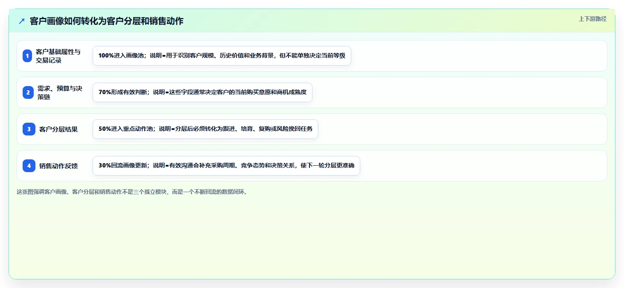Click the footer note 这张图强调客户画像
This screenshot has height=288, width=624.
coord(132,192)
